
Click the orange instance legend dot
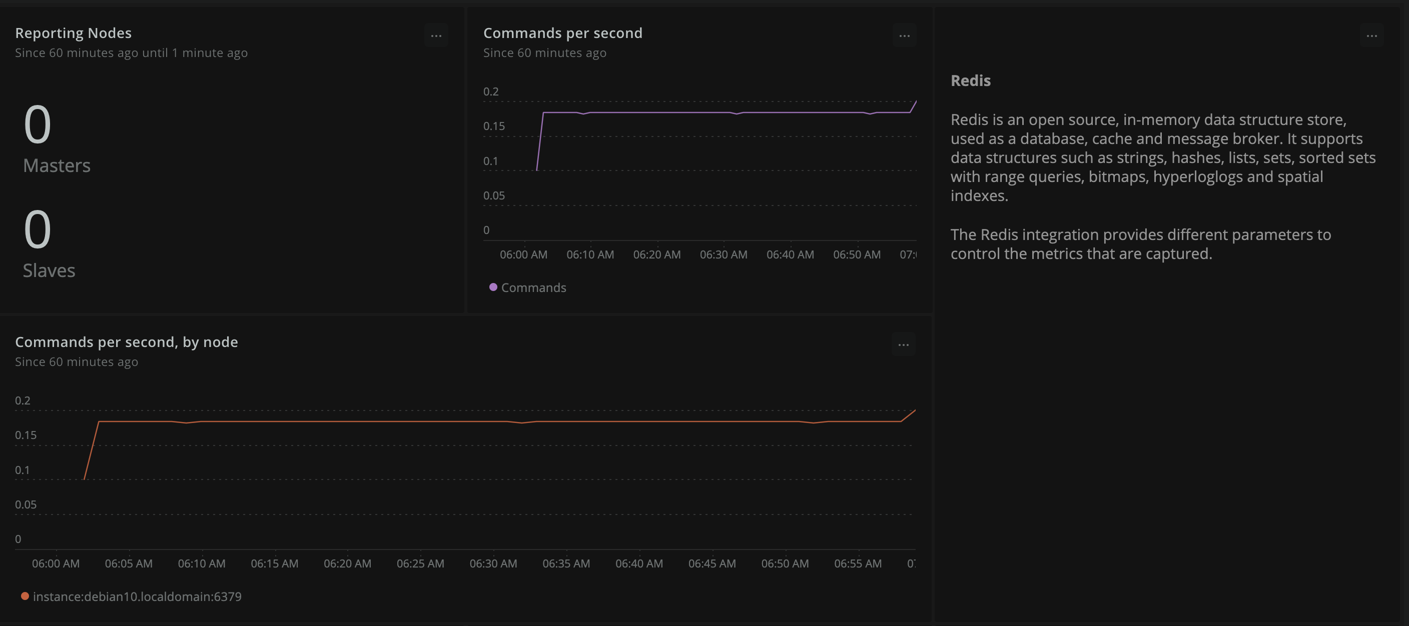pos(25,596)
